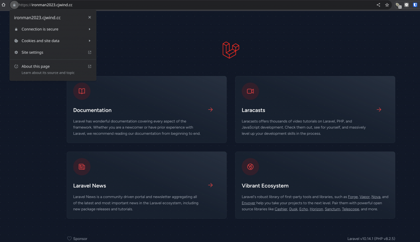The width and height of the screenshot is (420, 242).
Task: Open the Documentation heading link
Action: (x=92, y=110)
